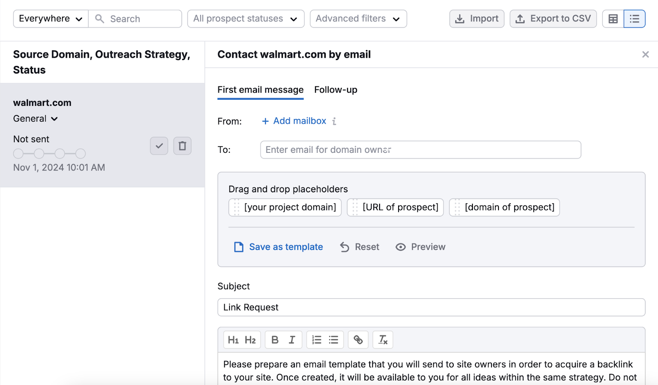Image resolution: width=658 pixels, height=385 pixels.
Task: Select the First email message tab
Action: tap(260, 90)
